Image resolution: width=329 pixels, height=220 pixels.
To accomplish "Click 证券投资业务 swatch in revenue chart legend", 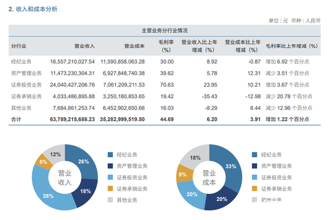I will tap(111, 177).
